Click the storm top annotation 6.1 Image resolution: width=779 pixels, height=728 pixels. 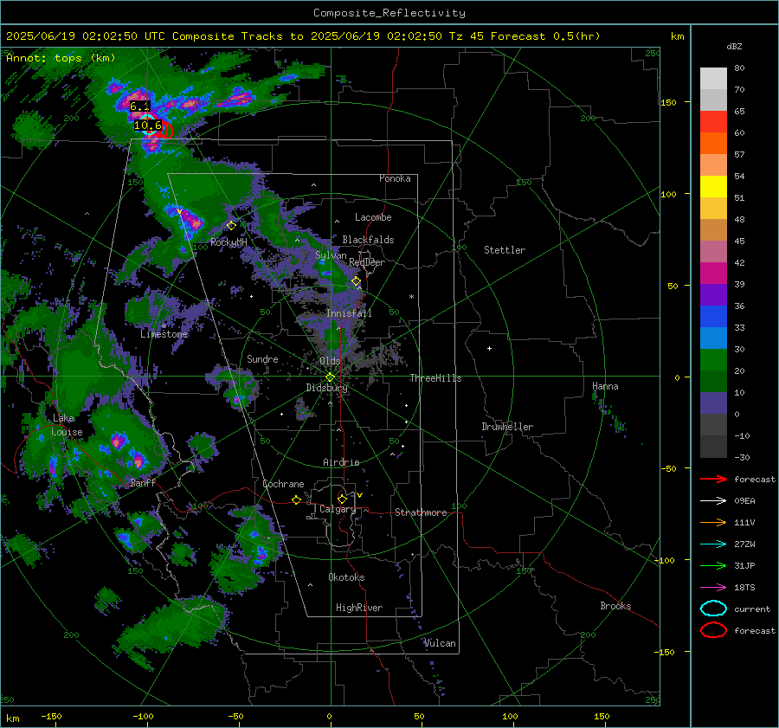[x=139, y=106]
